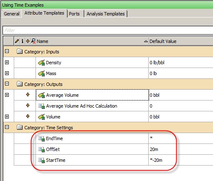This screenshot has height=181, width=213.
Task: Click the OffSet attribute icon
Action: point(41,149)
